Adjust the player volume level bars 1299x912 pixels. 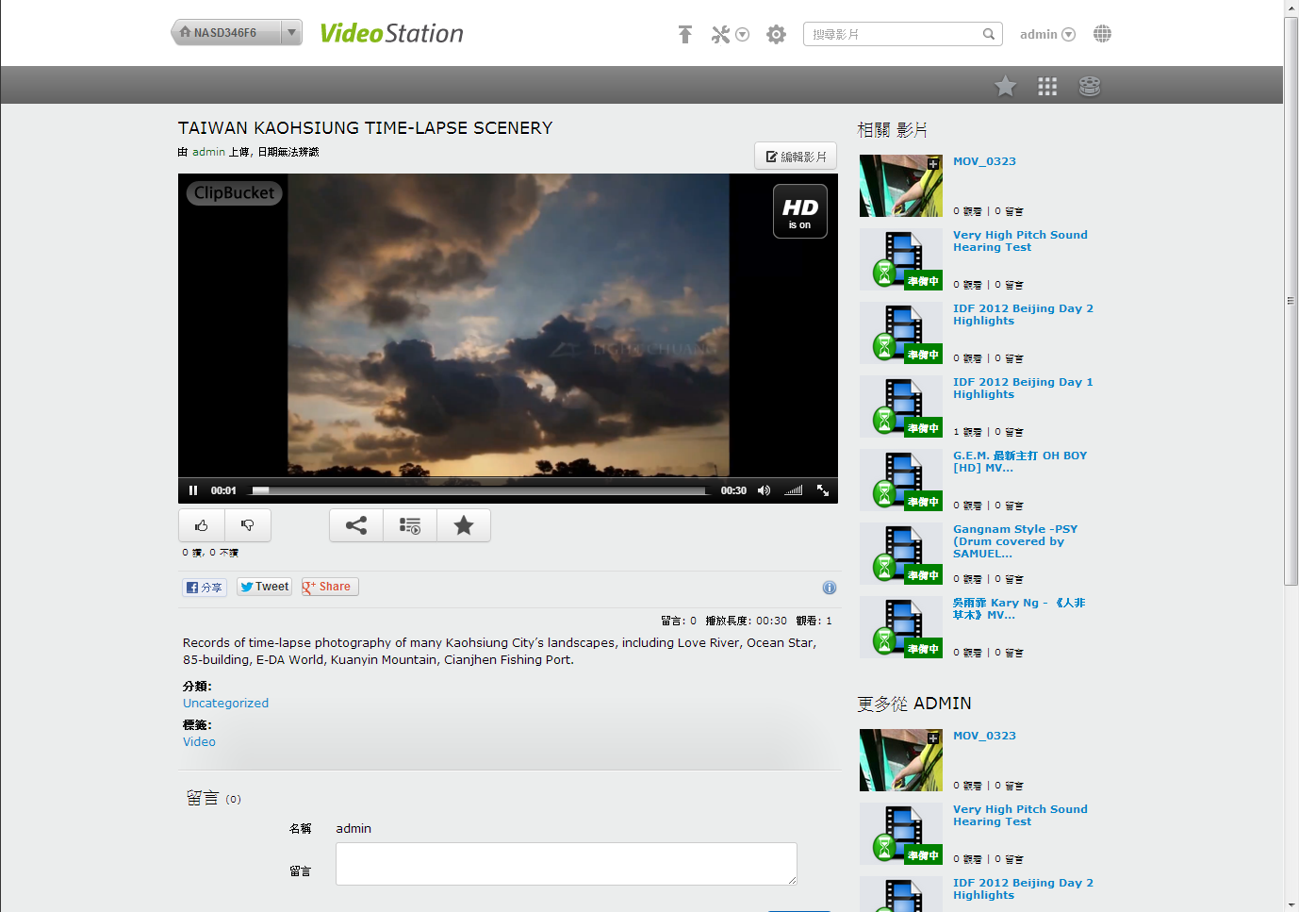coord(794,490)
